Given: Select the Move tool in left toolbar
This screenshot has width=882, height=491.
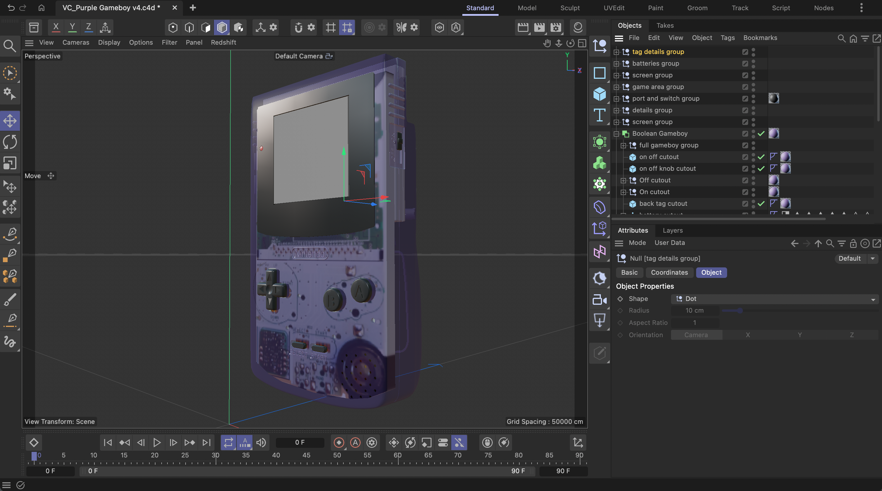Looking at the screenshot, I should tap(10, 121).
